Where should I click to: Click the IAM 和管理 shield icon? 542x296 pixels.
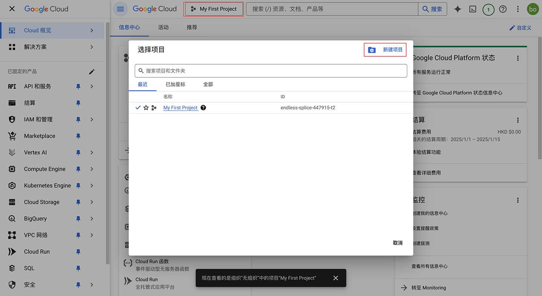point(12,119)
